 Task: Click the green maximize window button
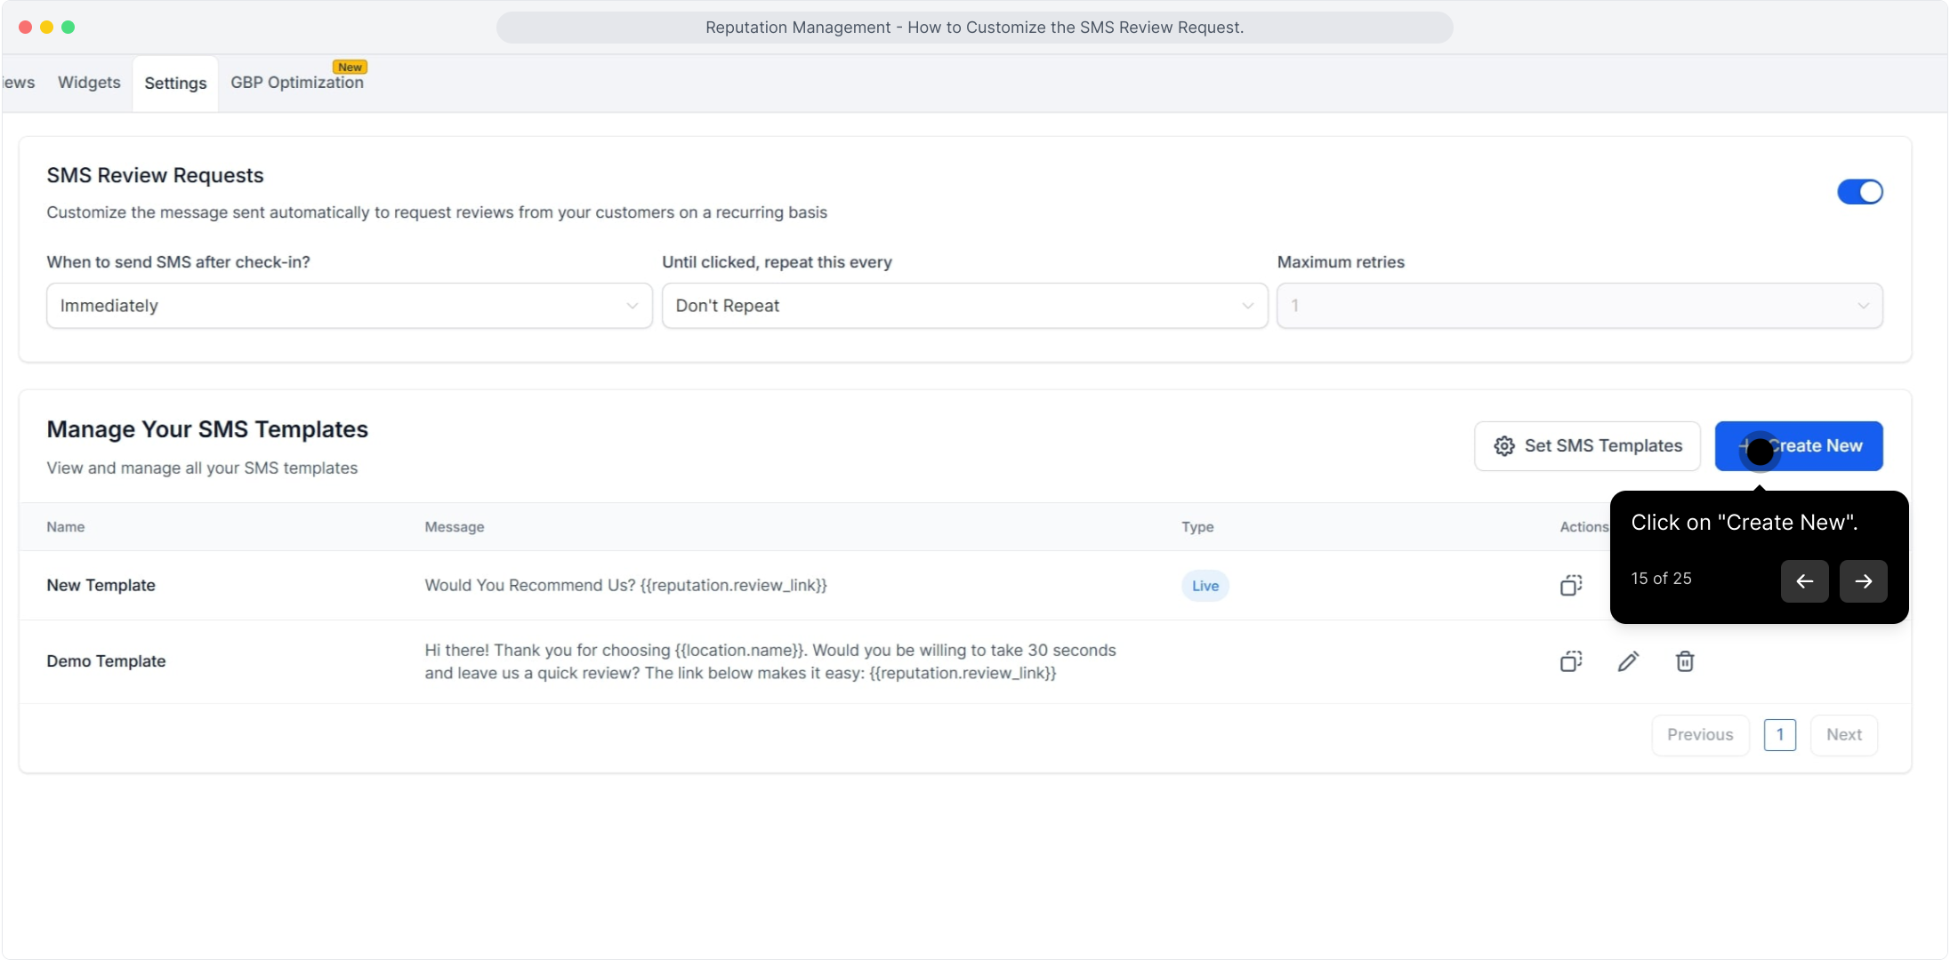(68, 28)
